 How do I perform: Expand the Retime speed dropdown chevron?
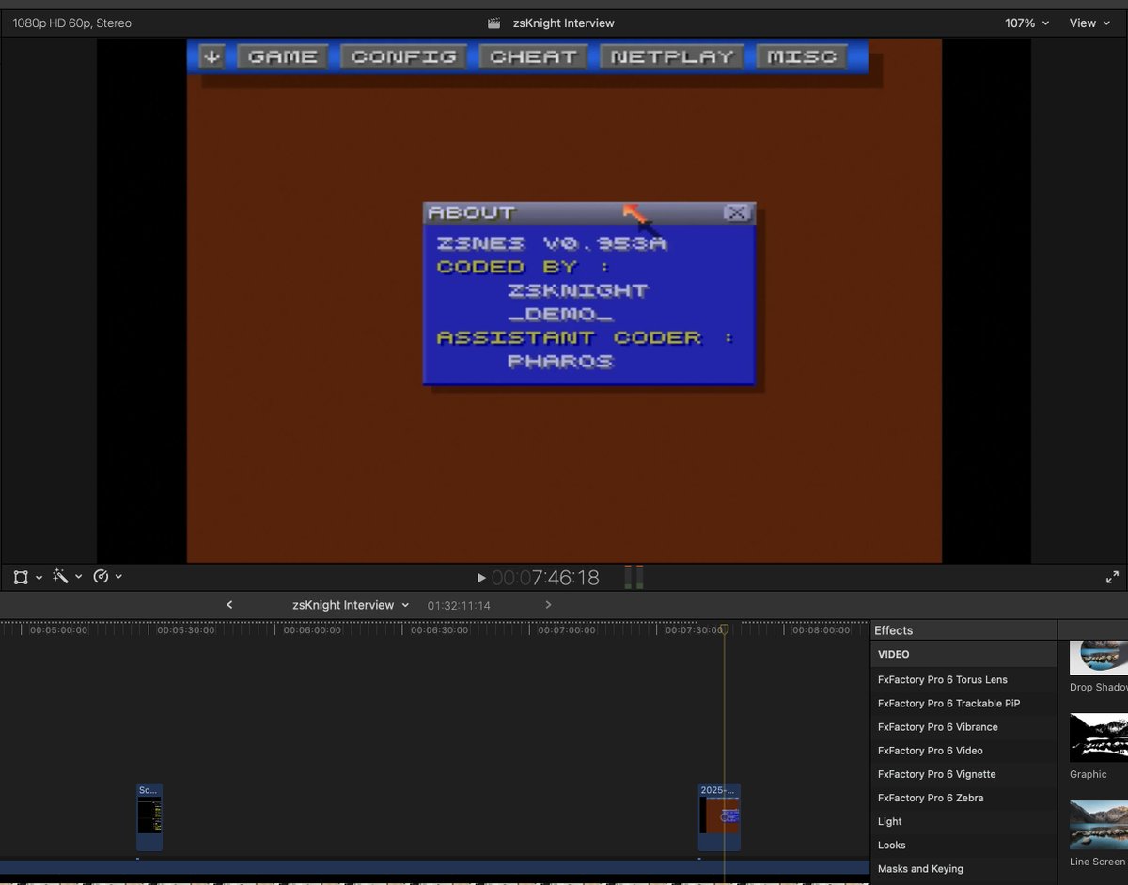coord(118,577)
